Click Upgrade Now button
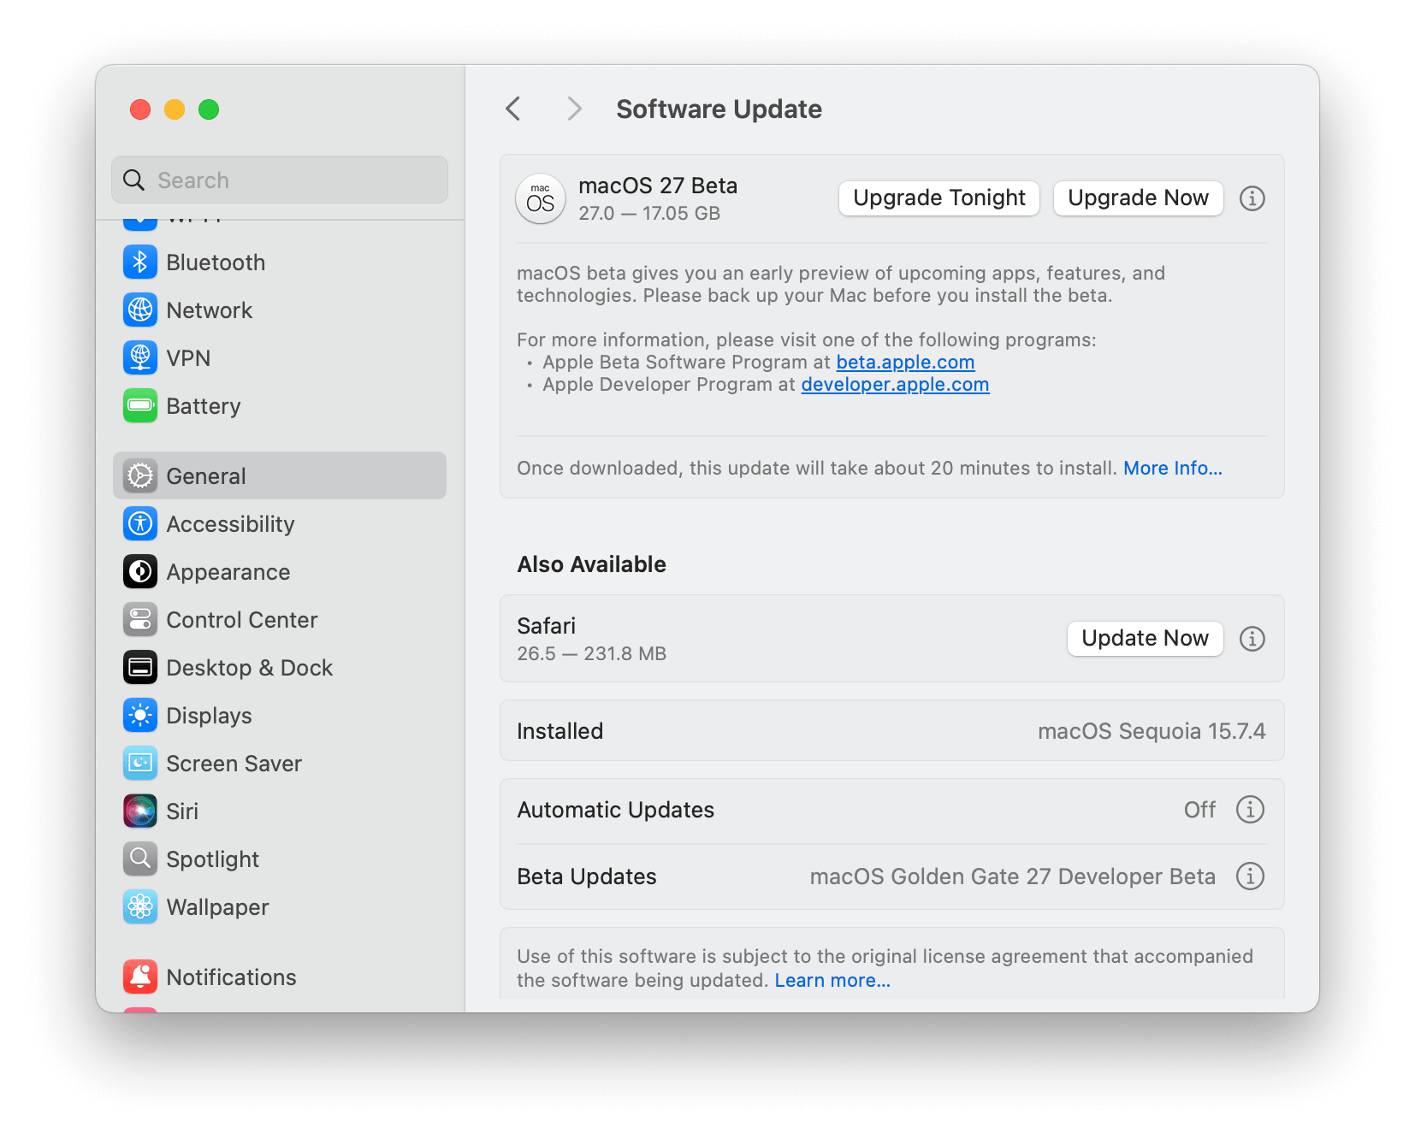 [x=1138, y=198]
